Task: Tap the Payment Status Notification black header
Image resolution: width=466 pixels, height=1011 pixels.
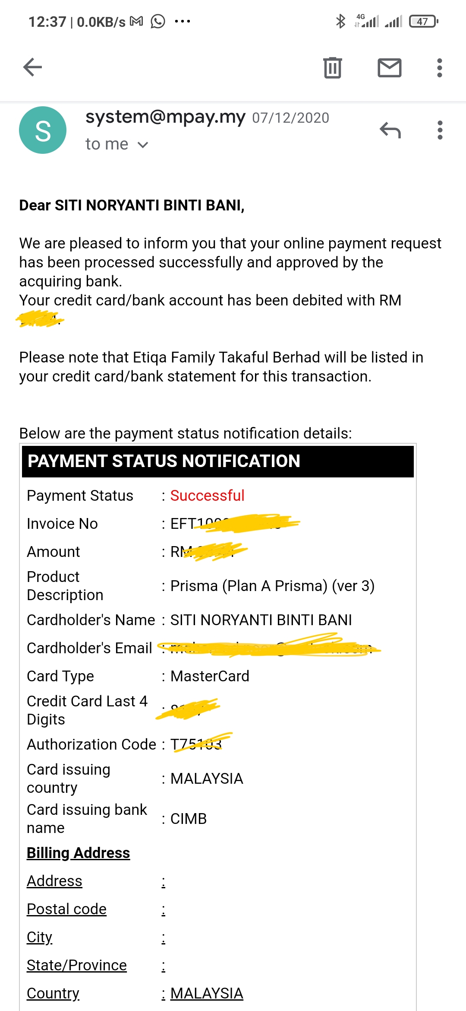Action: click(218, 461)
